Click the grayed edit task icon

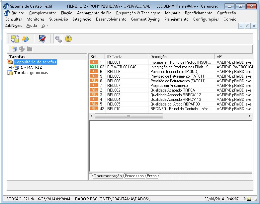(x=22, y=49)
